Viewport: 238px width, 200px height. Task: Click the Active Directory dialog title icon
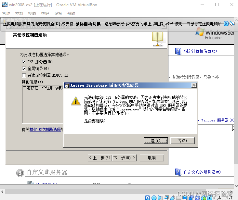(67, 86)
